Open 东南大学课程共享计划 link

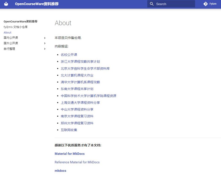click(x=77, y=89)
